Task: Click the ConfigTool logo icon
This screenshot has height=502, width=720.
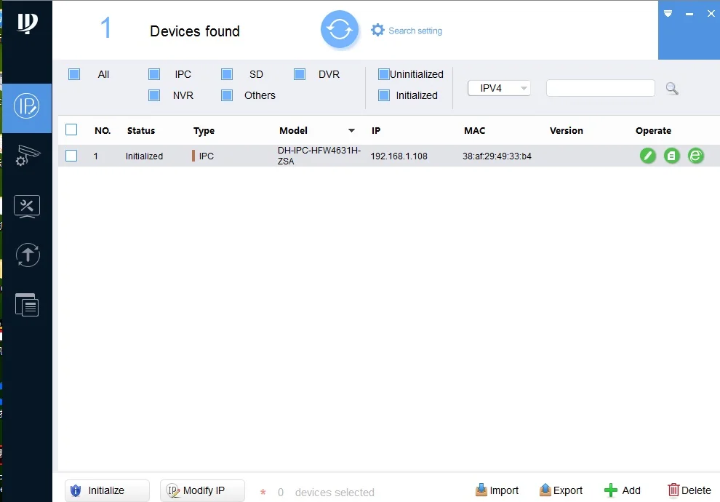Action: click(x=27, y=23)
